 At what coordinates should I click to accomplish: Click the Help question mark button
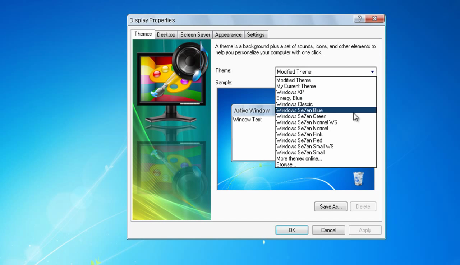tap(360, 19)
